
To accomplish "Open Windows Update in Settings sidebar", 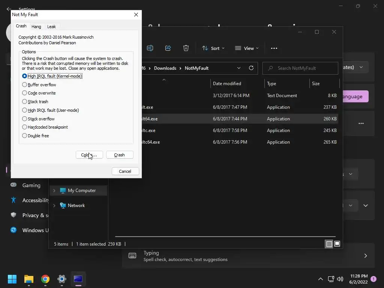I will pyautogui.click(x=29, y=230).
